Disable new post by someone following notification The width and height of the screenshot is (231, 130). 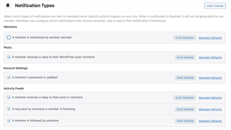pos(9,109)
